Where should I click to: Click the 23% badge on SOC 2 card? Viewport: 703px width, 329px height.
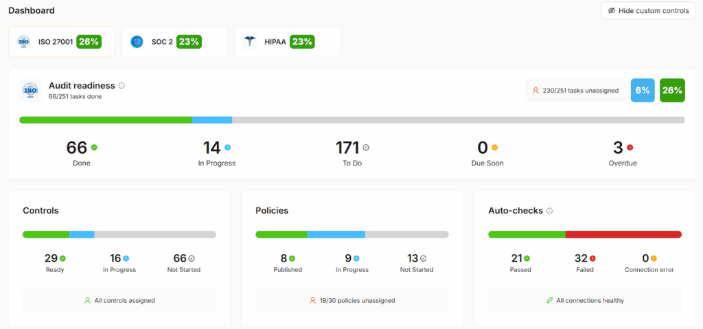click(189, 42)
